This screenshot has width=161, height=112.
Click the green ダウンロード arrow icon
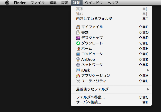(x=78, y=43)
